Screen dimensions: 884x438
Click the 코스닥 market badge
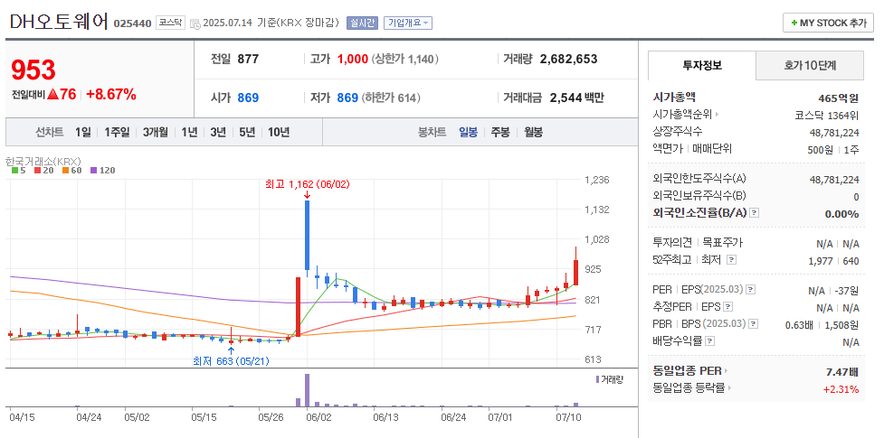tap(170, 23)
